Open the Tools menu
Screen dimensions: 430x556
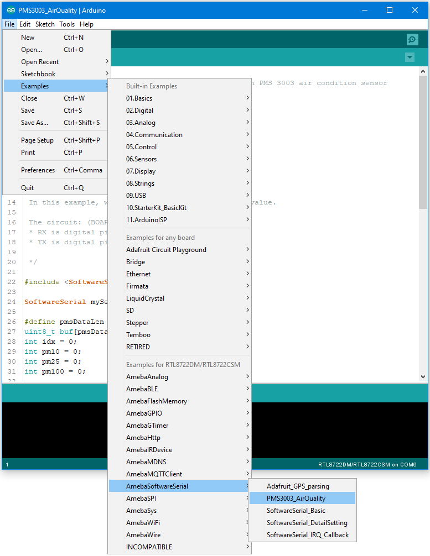67,24
